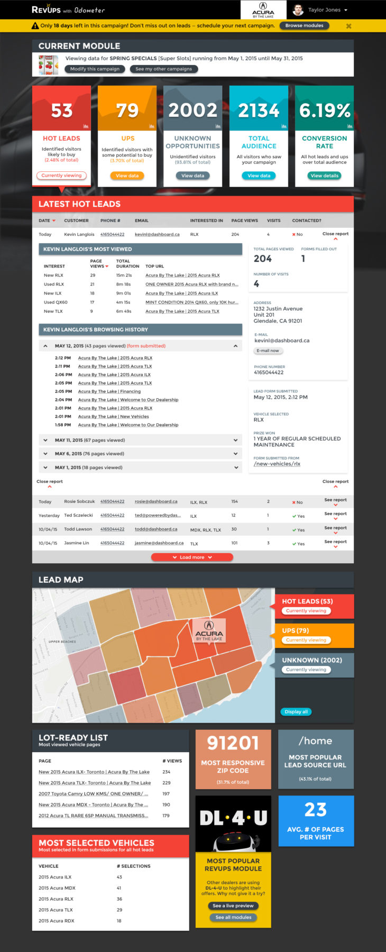Click chart icon on Conversion Rate card

click(349, 126)
